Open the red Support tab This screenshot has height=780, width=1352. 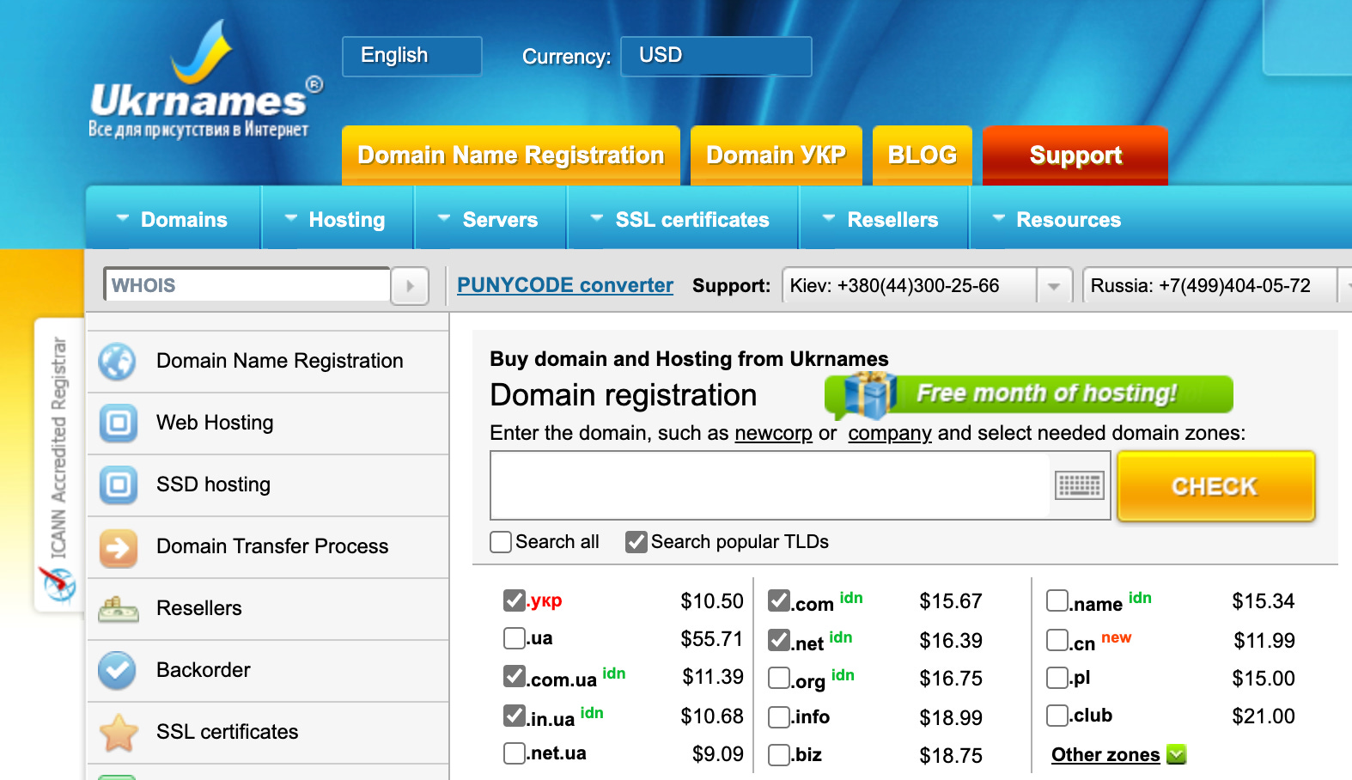pyautogui.click(x=1075, y=155)
